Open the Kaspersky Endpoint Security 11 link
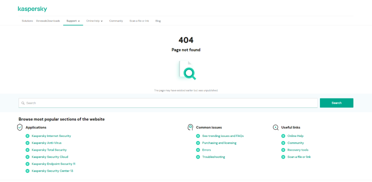This screenshot has width=372, height=182. [53, 164]
